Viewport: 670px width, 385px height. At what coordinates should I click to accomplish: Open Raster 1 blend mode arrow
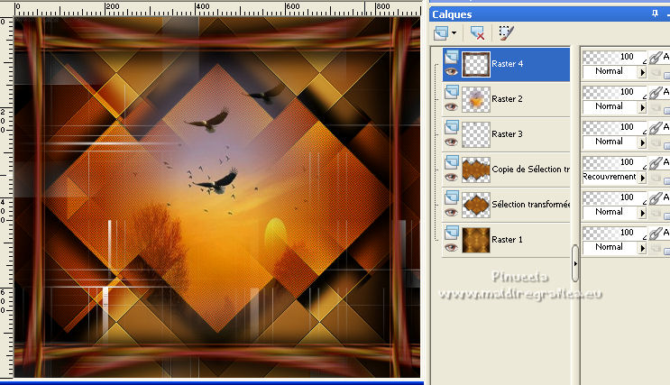[x=642, y=248]
